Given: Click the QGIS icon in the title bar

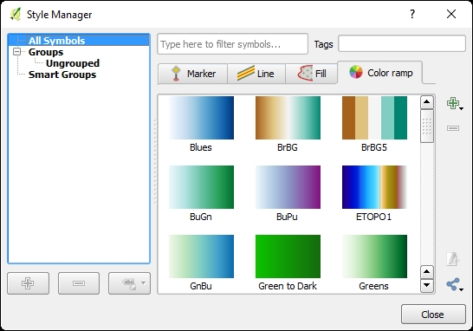Looking at the screenshot, I should (16, 14).
